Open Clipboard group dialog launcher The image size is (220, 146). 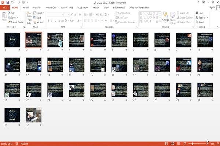coord(24,27)
